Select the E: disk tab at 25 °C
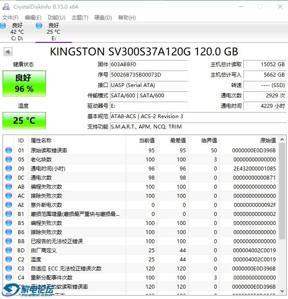The height and width of the screenshot is (299, 288). 54,32
